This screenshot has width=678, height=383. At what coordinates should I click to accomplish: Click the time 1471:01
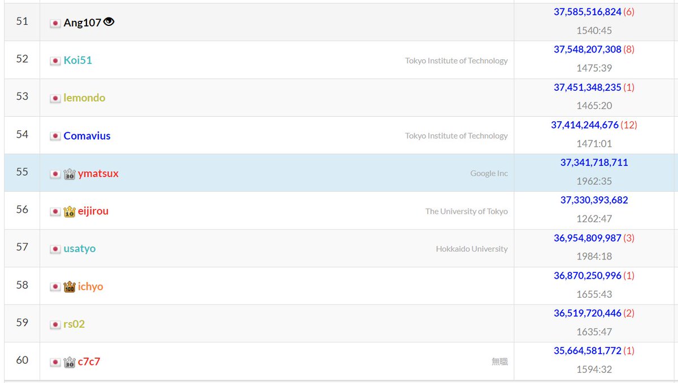[x=594, y=144]
